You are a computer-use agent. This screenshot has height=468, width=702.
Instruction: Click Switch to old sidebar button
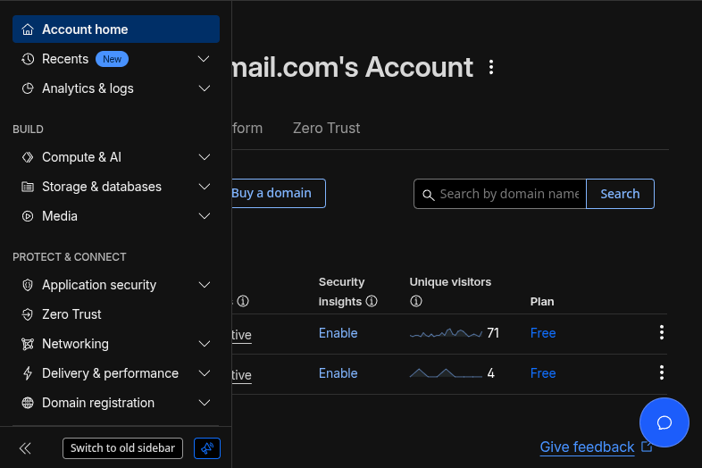pos(122,448)
